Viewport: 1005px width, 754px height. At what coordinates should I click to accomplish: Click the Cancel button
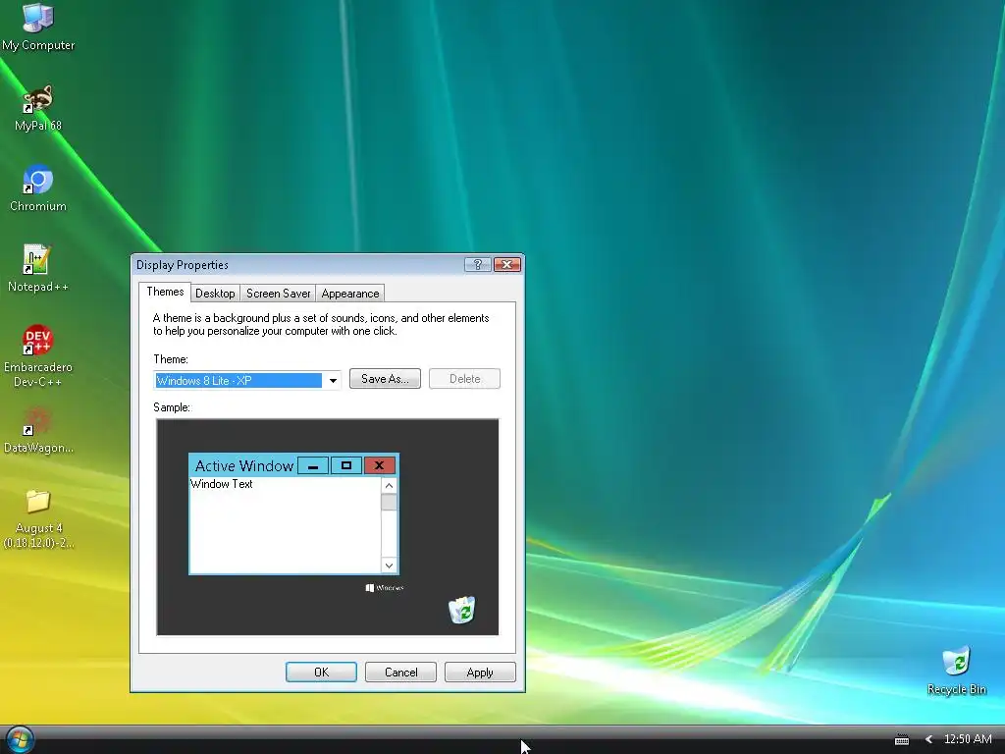coord(400,673)
